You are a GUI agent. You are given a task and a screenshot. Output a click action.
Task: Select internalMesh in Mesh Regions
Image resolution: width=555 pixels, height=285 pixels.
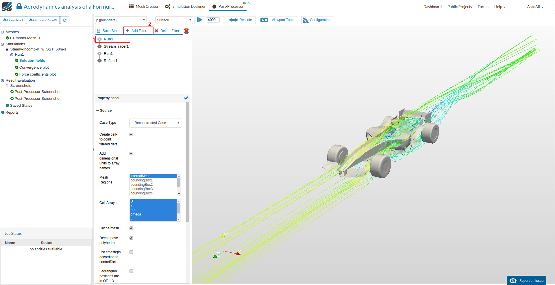(153, 176)
